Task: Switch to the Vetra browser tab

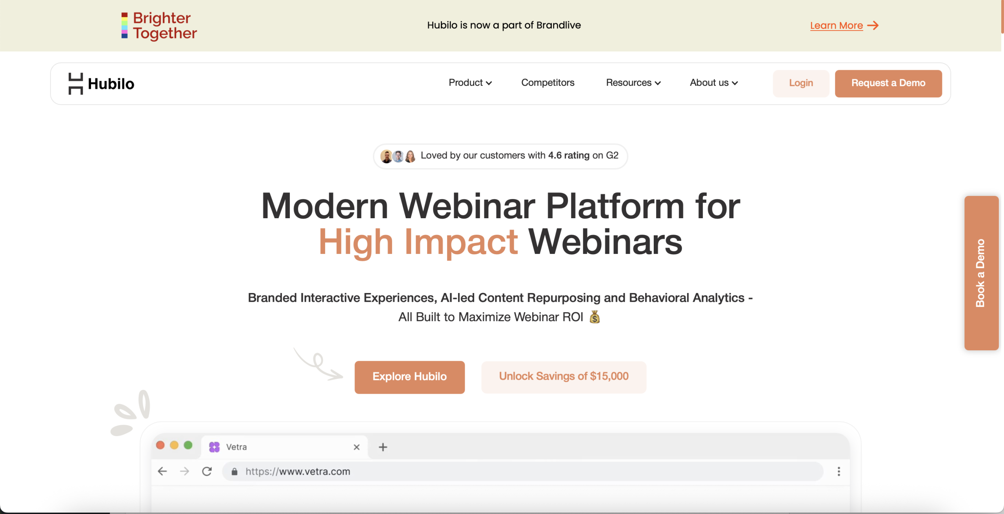Action: pyautogui.click(x=275, y=447)
